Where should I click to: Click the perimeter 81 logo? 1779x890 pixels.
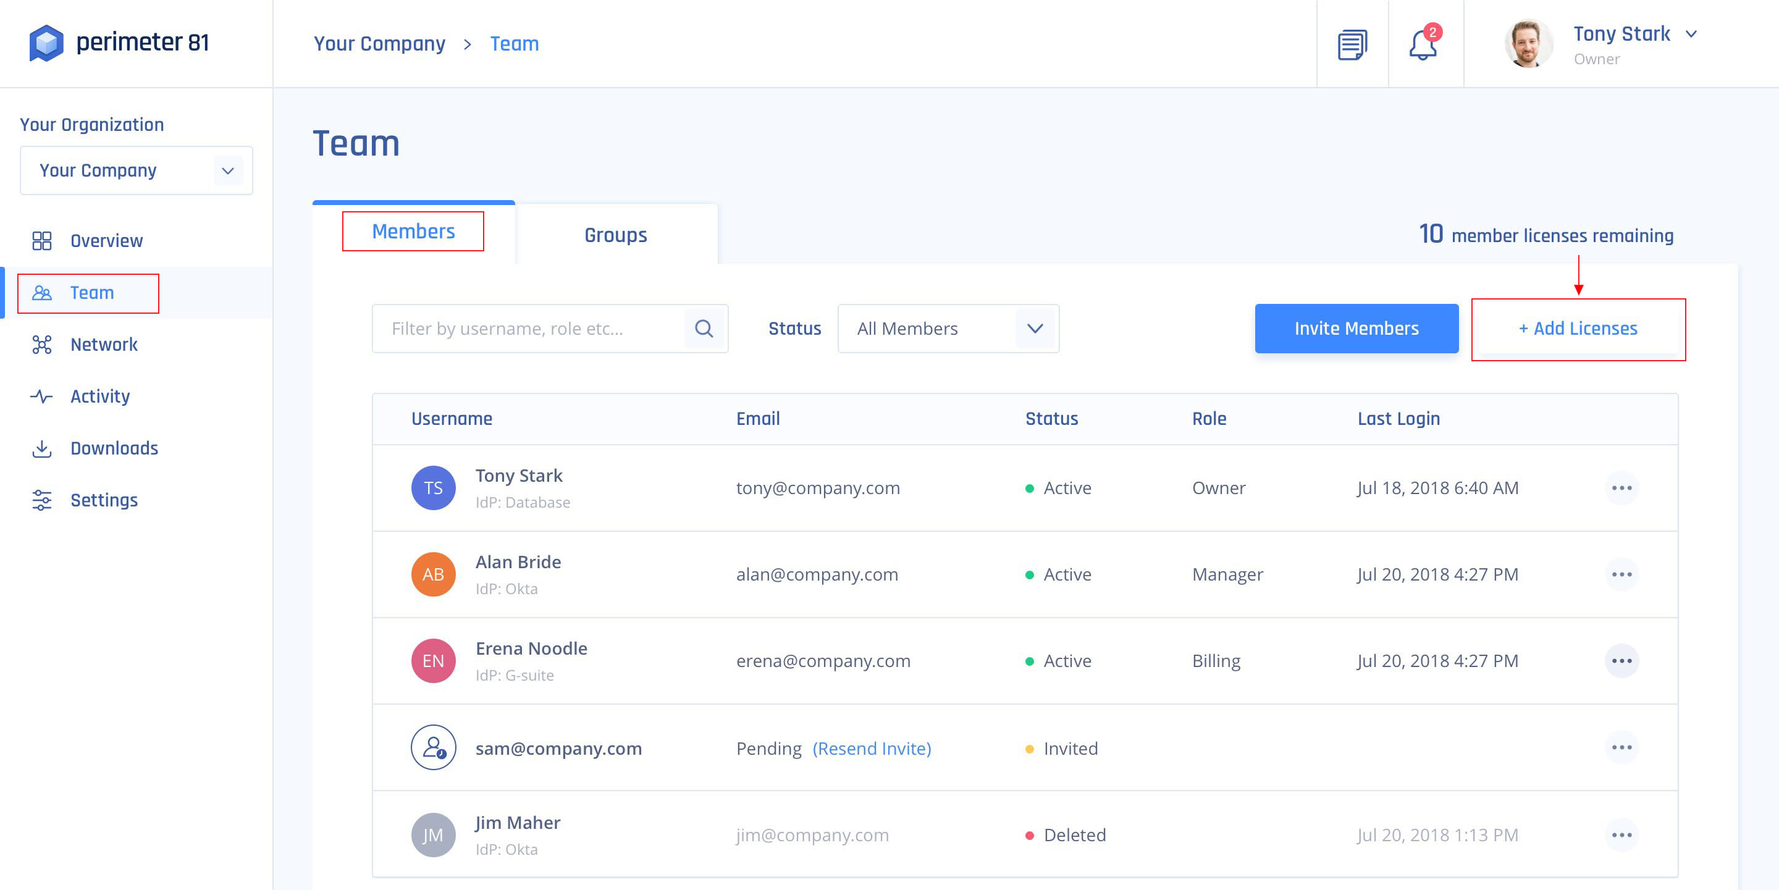119,43
